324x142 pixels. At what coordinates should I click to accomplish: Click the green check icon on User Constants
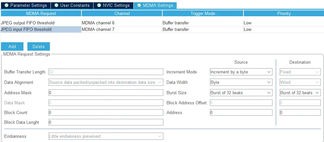click(x=56, y=5)
